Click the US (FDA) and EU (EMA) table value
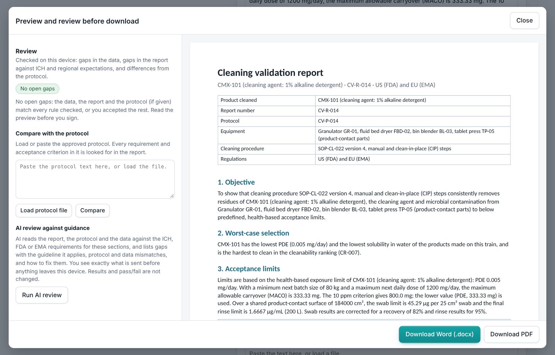The width and height of the screenshot is (555, 355). click(413, 159)
